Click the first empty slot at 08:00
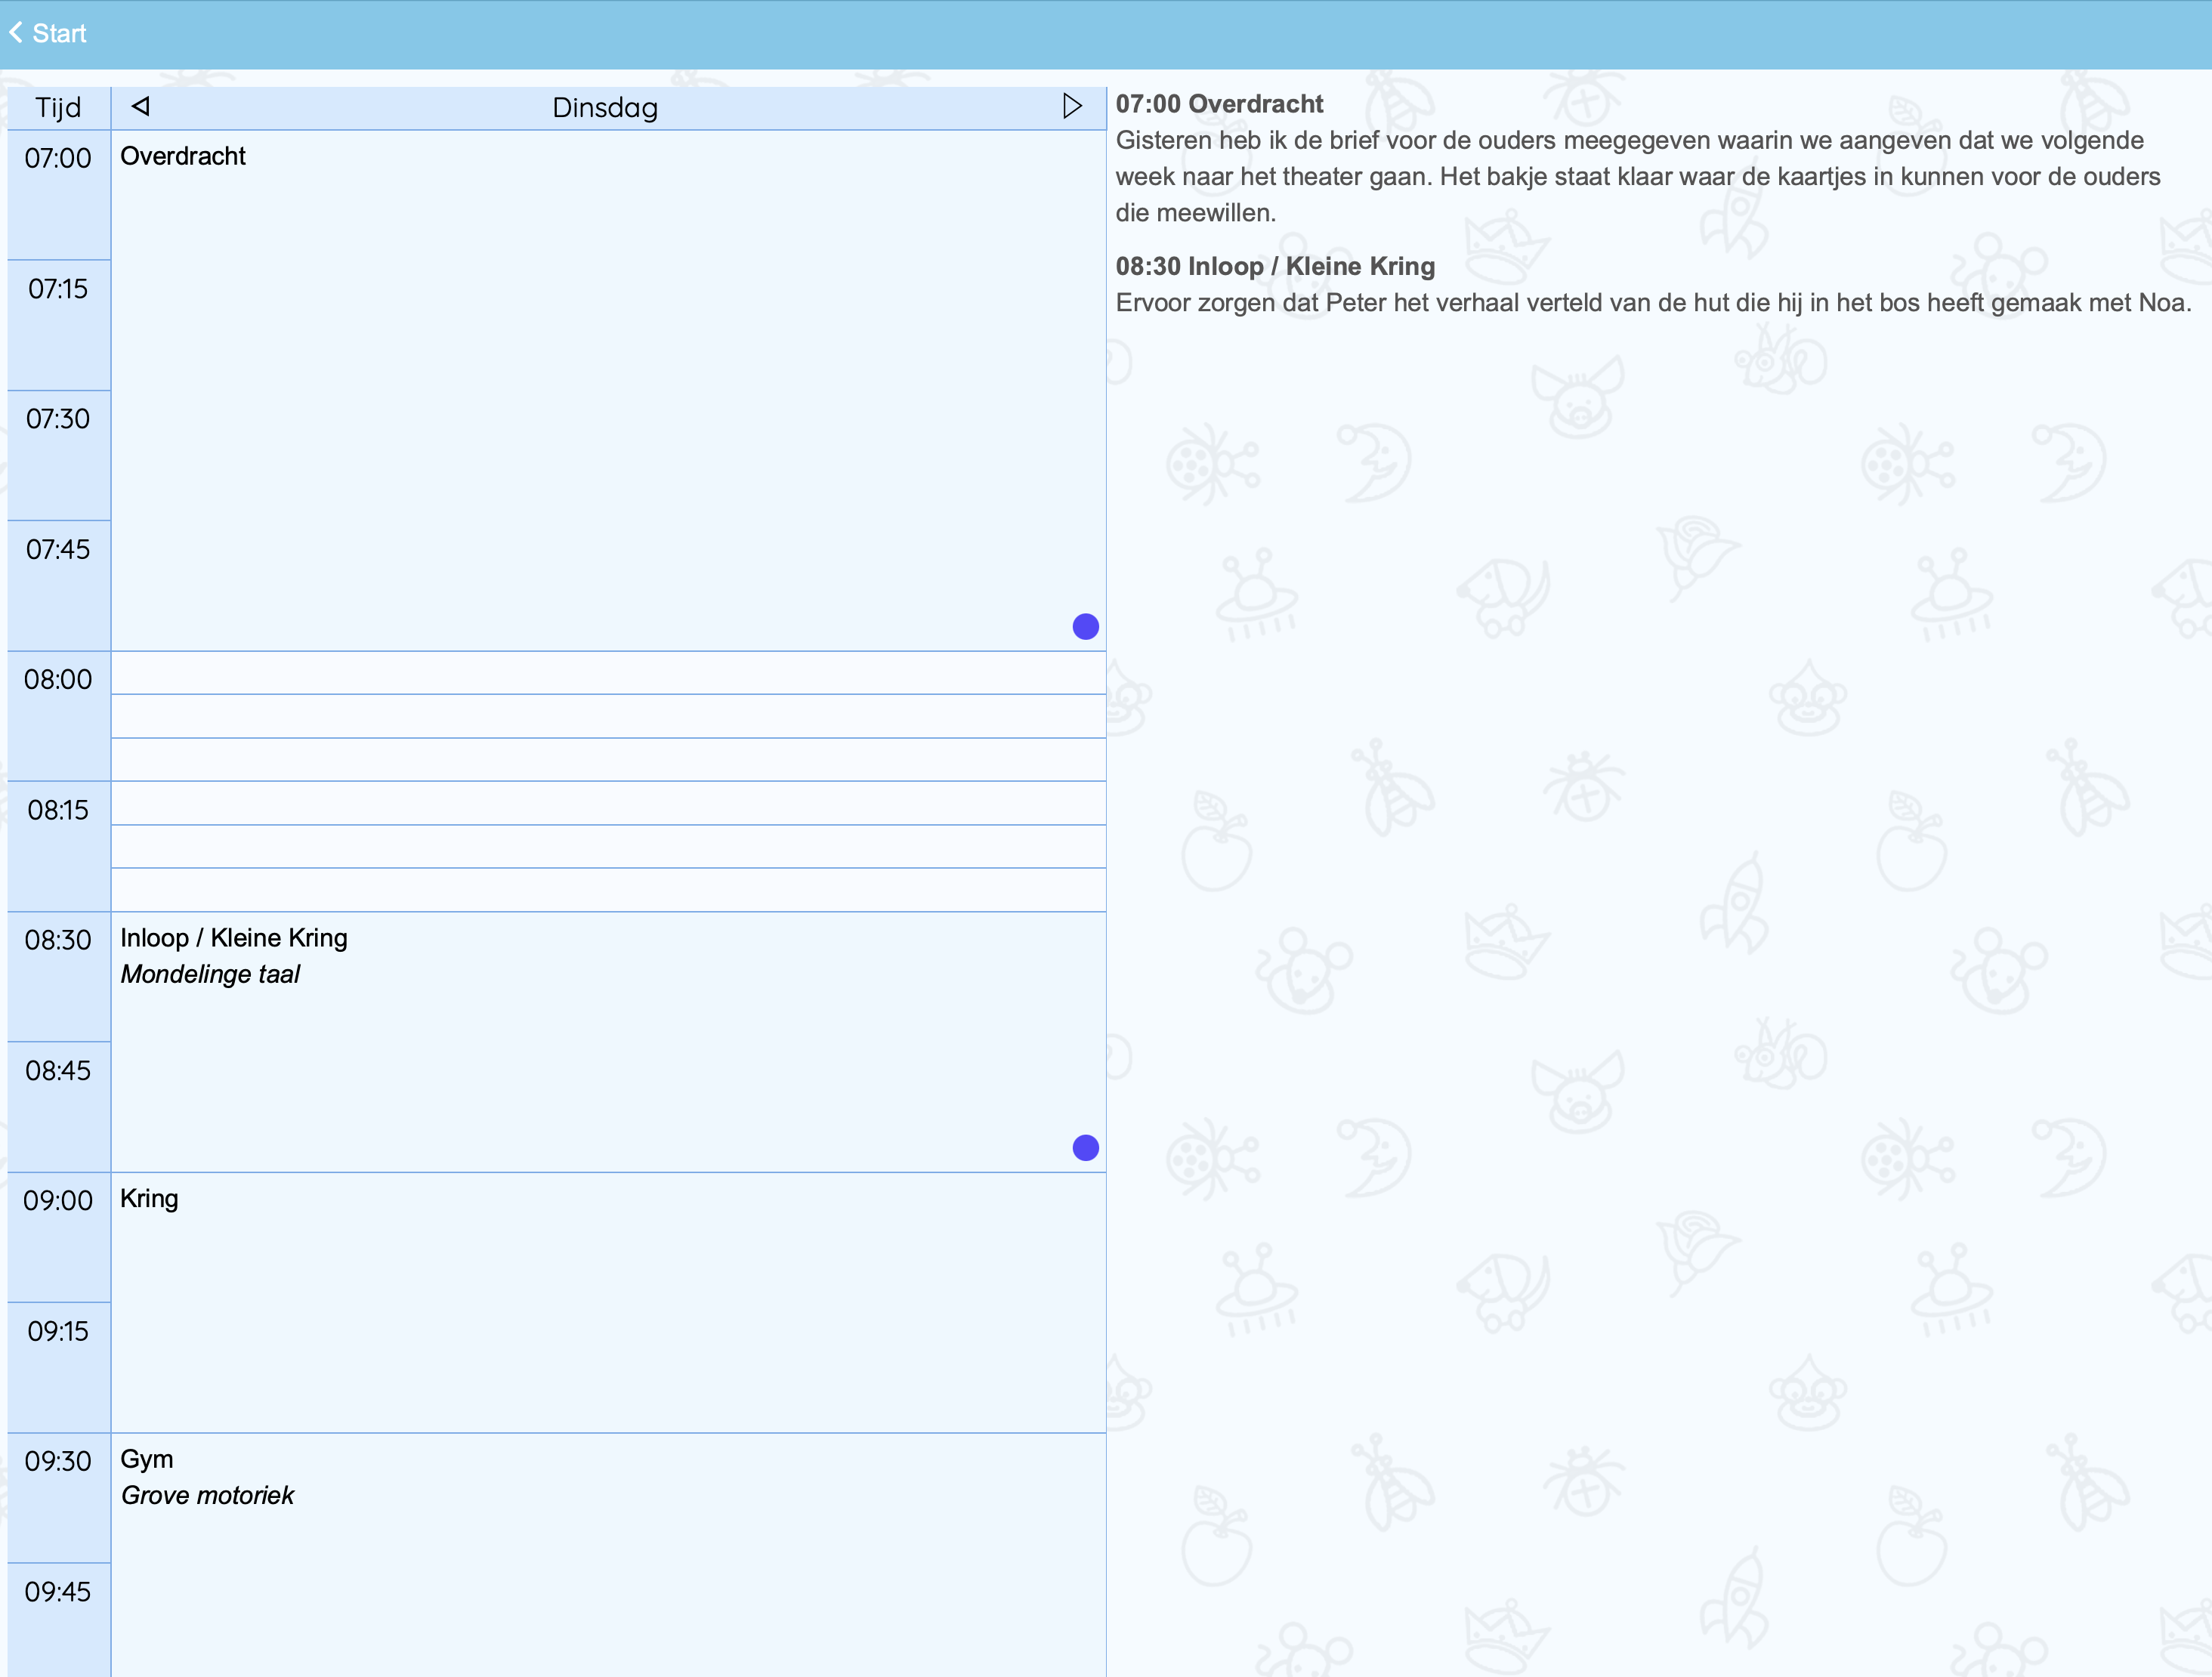Viewport: 2212px width, 1677px height. coord(608,673)
